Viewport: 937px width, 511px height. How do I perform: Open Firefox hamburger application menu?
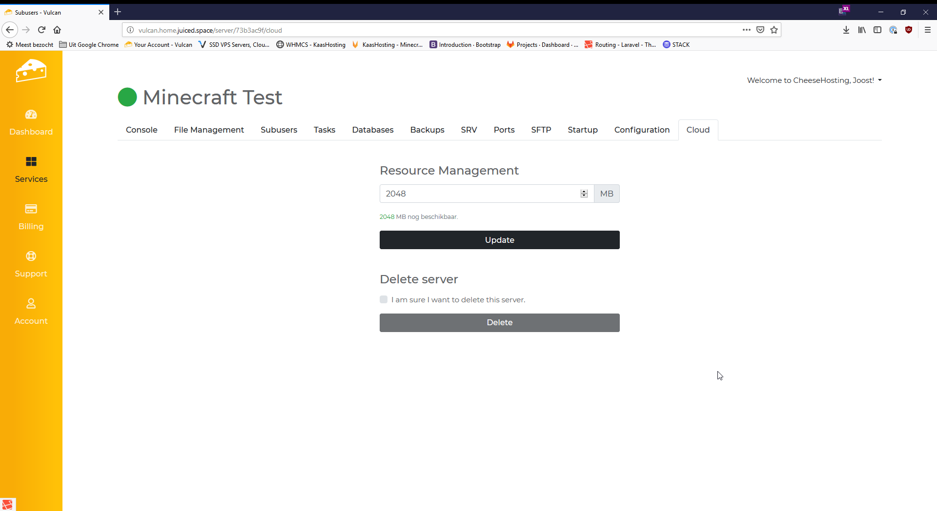[x=927, y=30]
